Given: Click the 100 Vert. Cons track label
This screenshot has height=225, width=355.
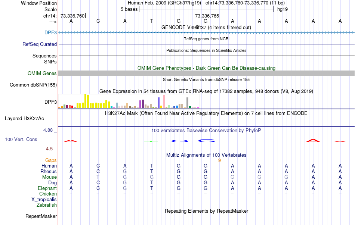Looking at the screenshot, I should coord(21,139).
